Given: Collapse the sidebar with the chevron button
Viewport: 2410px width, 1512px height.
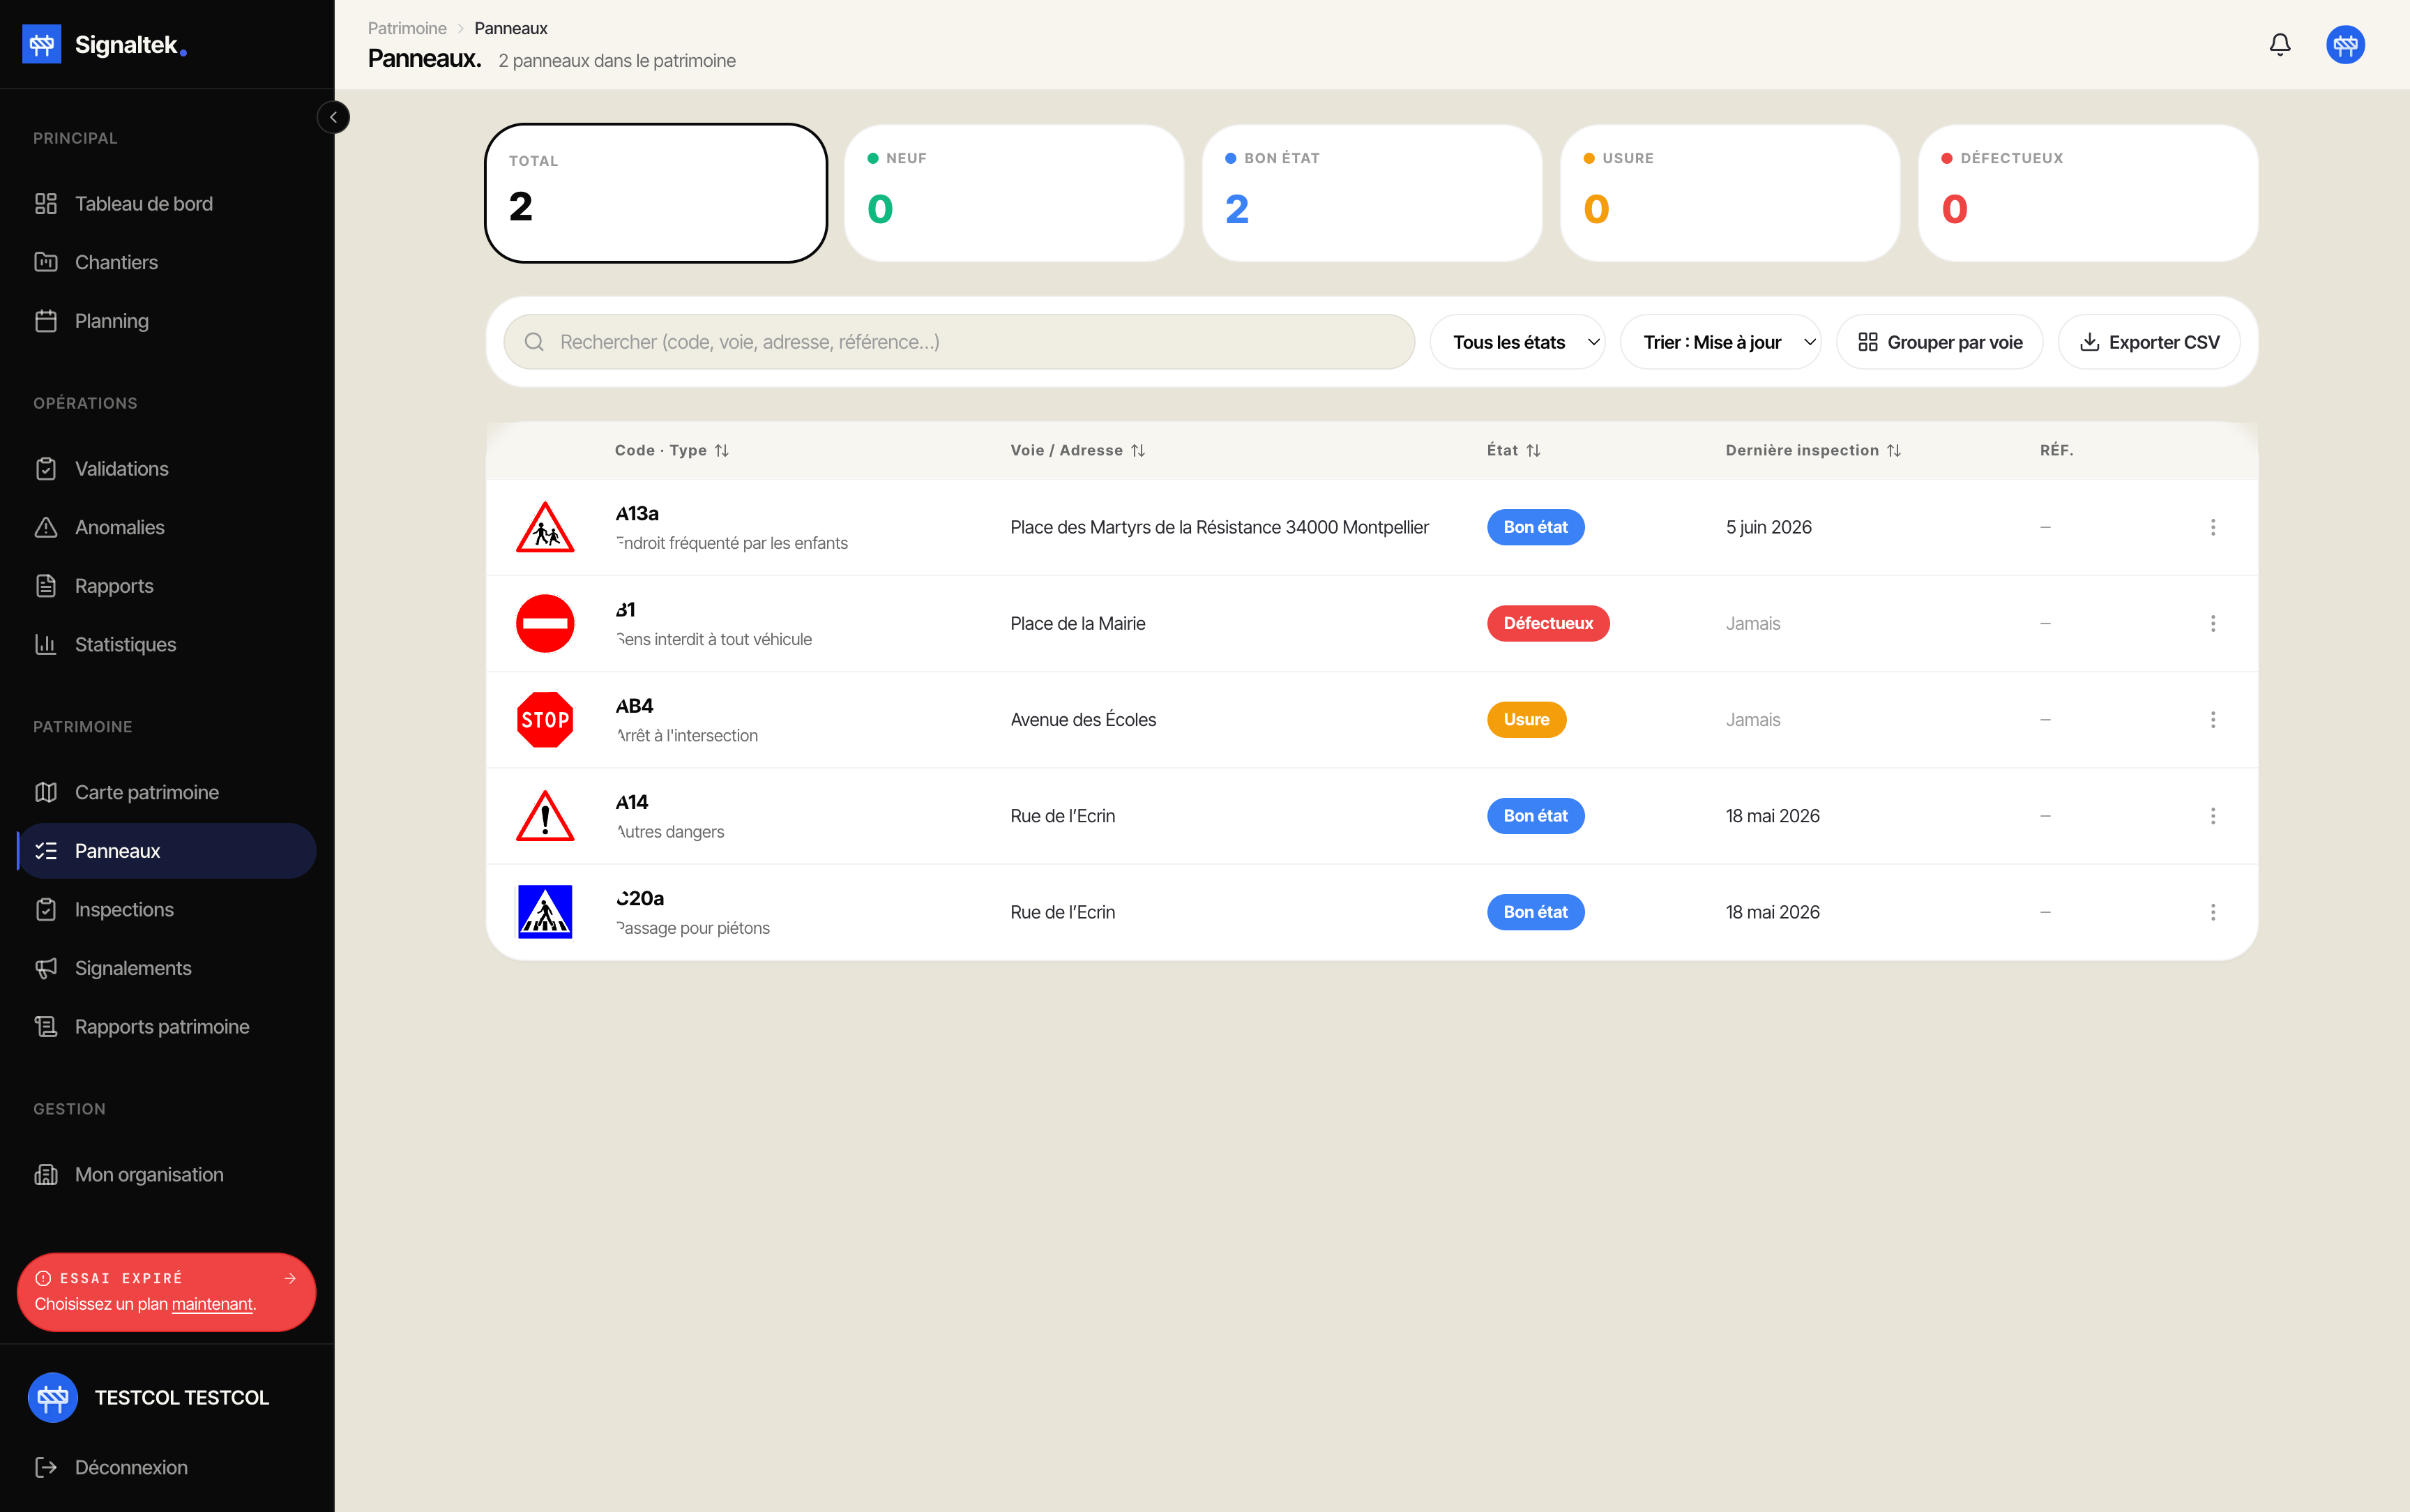Looking at the screenshot, I should 334,117.
